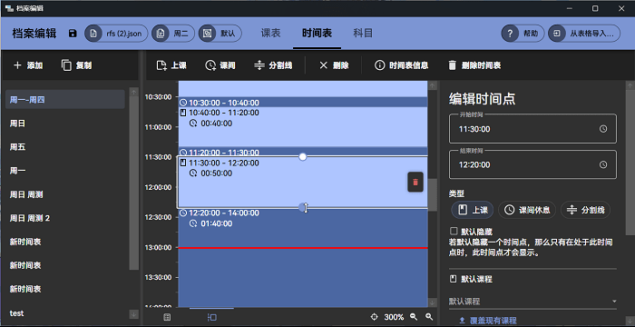Click the 开始时间 input field
The image size is (635, 327).
click(532, 129)
